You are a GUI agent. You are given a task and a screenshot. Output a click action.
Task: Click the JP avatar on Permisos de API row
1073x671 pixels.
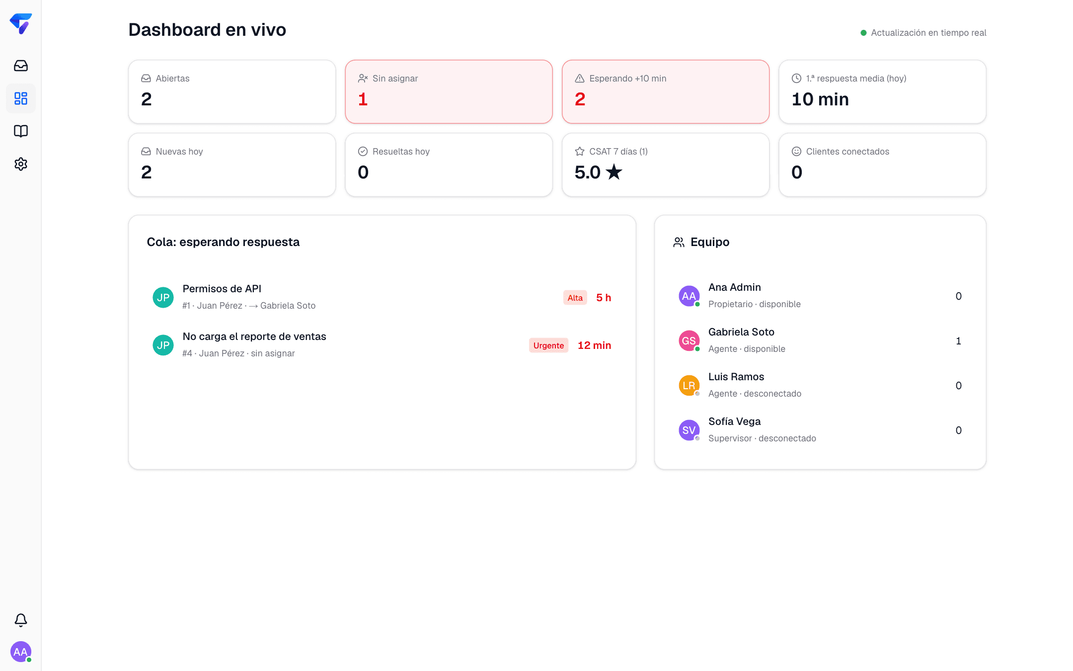tap(163, 297)
